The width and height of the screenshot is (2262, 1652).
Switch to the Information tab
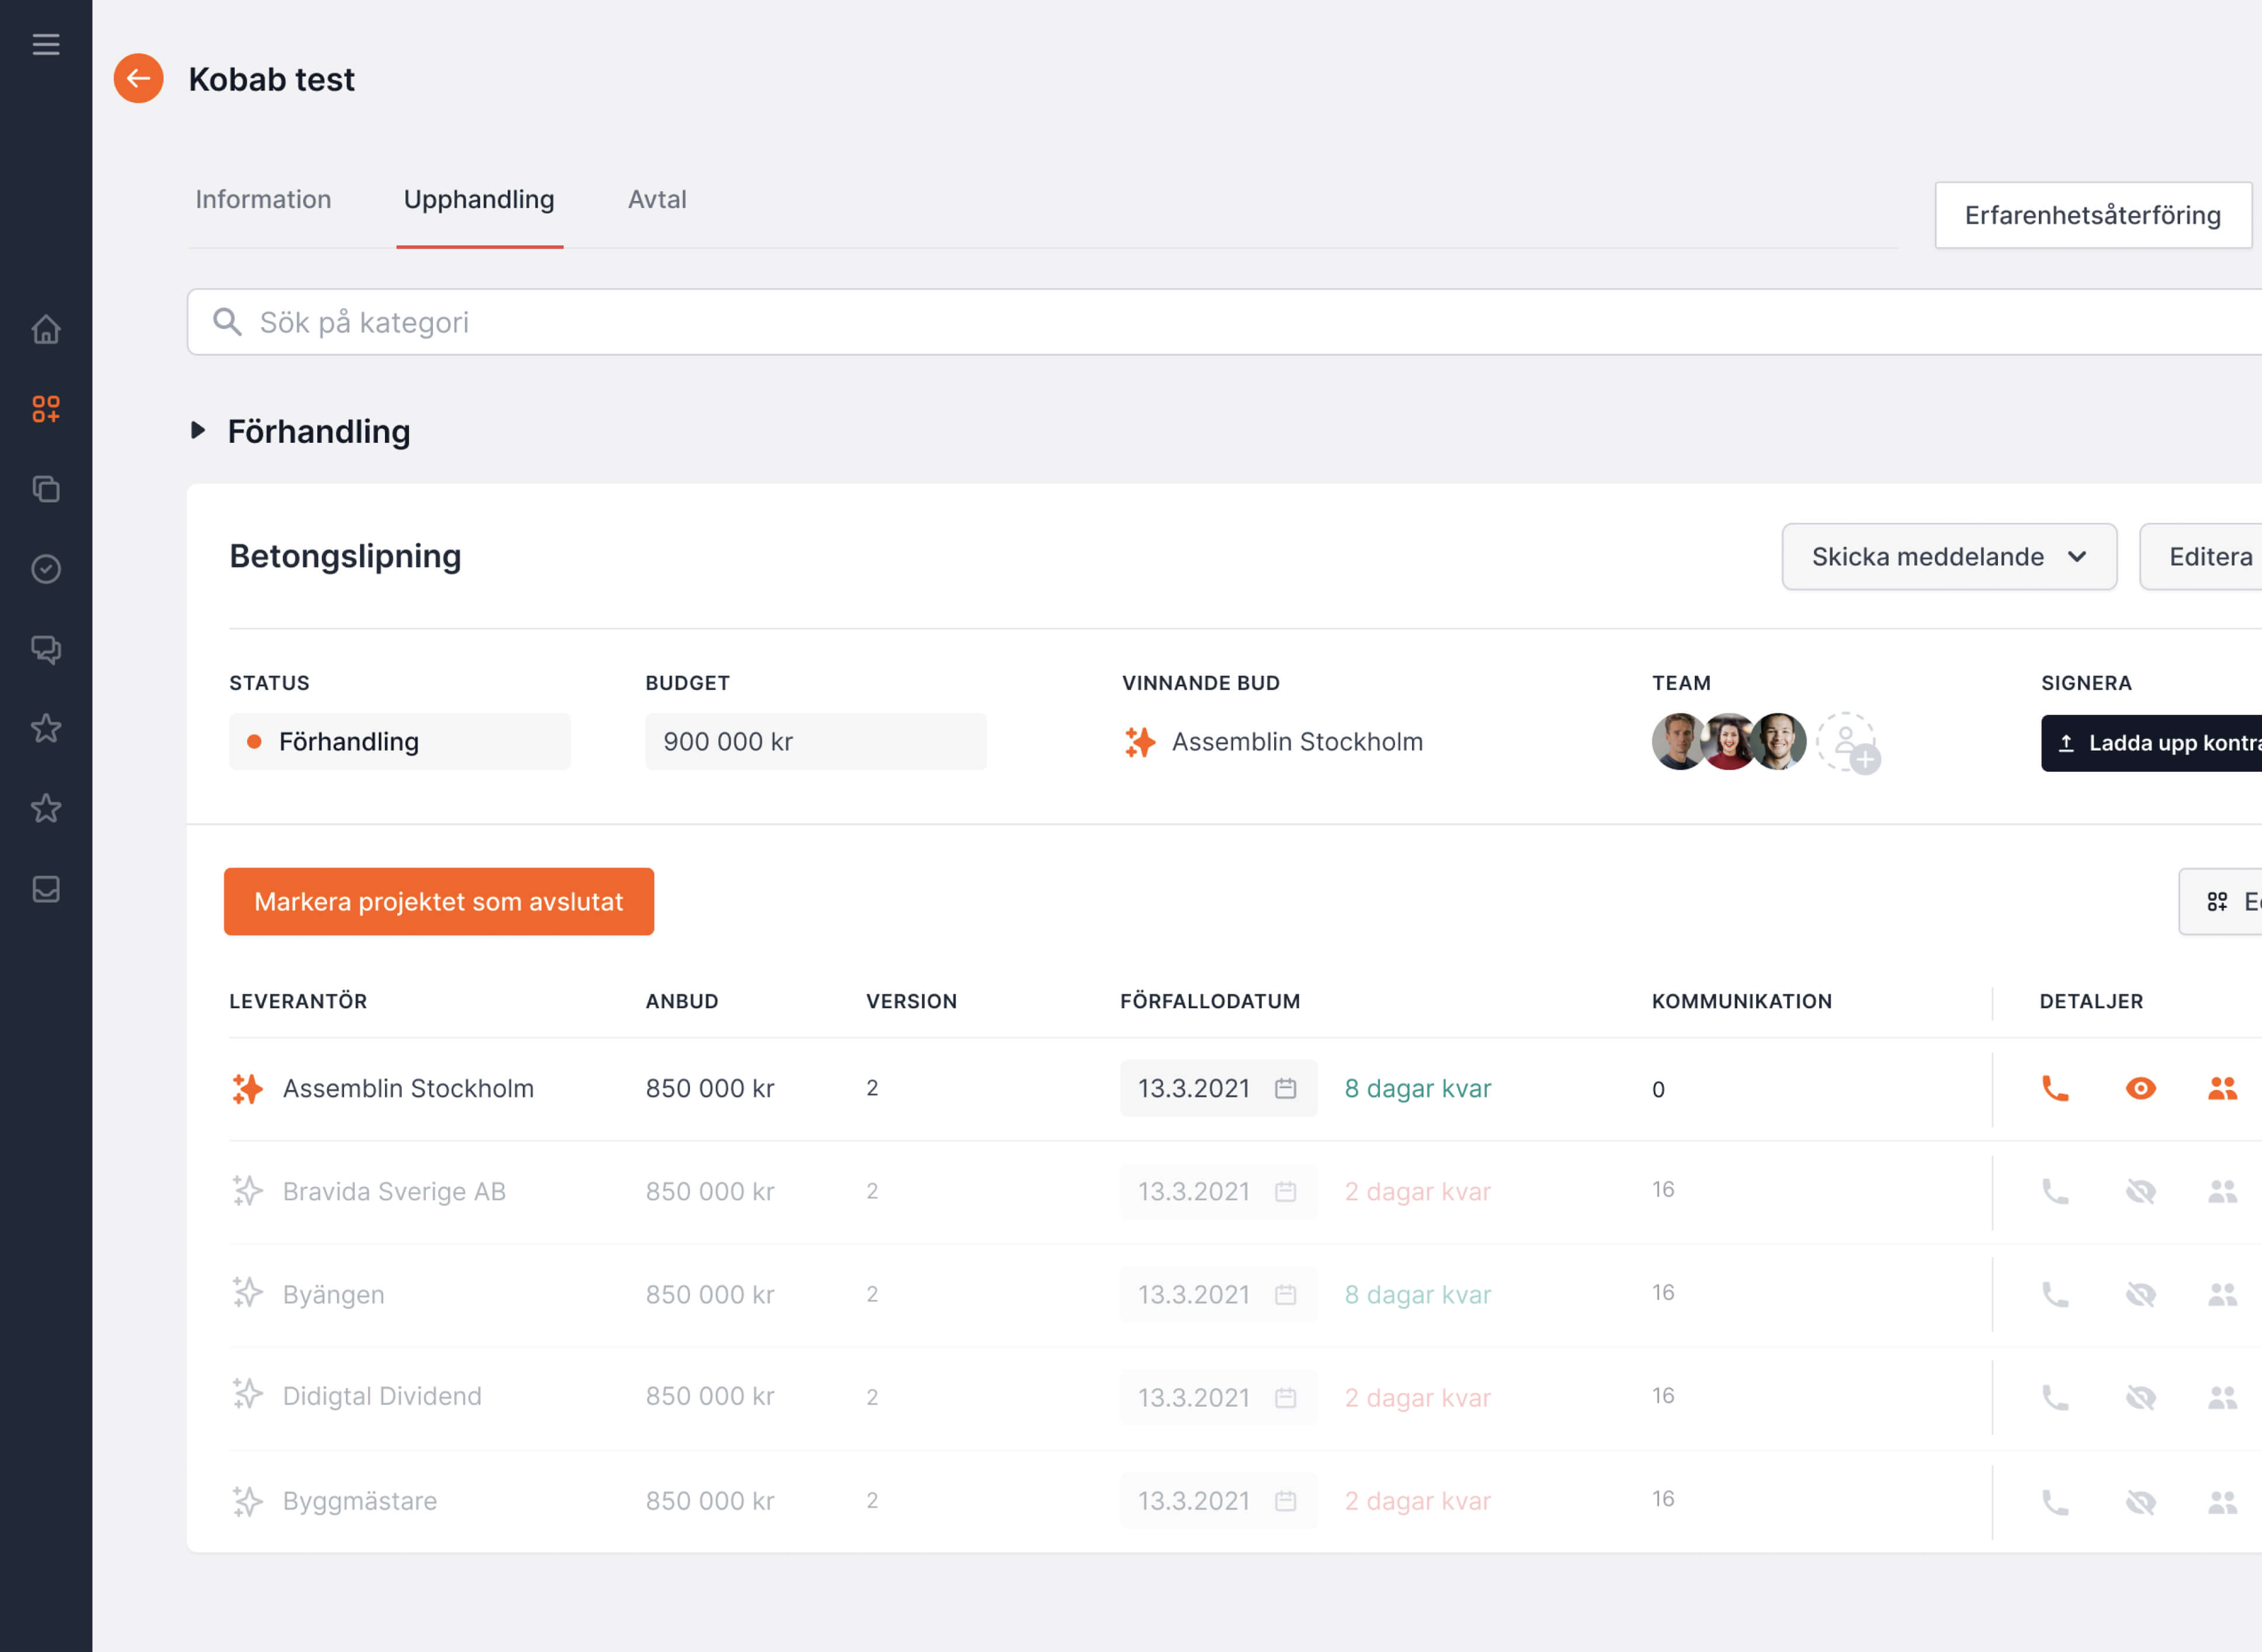tap(263, 199)
